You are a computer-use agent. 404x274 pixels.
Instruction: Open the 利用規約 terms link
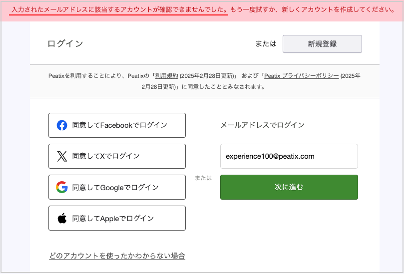[166, 76]
